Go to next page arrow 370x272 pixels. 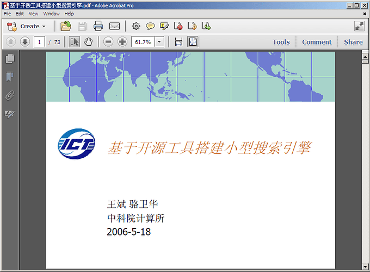[25, 42]
